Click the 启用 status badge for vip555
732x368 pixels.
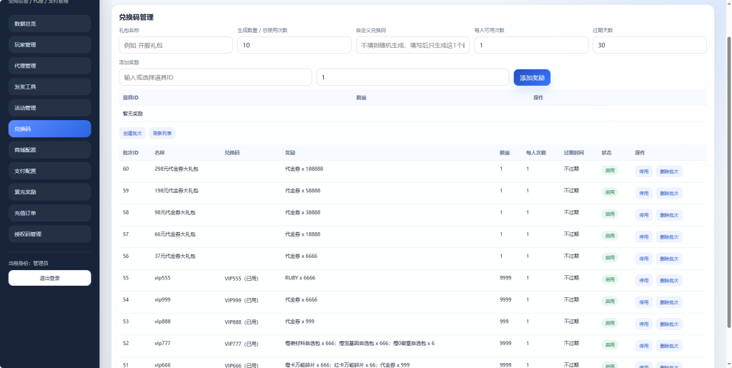point(610,279)
